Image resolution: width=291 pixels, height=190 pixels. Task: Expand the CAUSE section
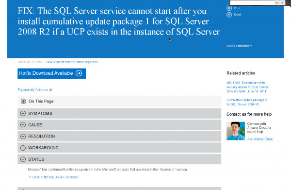[x=119, y=125]
